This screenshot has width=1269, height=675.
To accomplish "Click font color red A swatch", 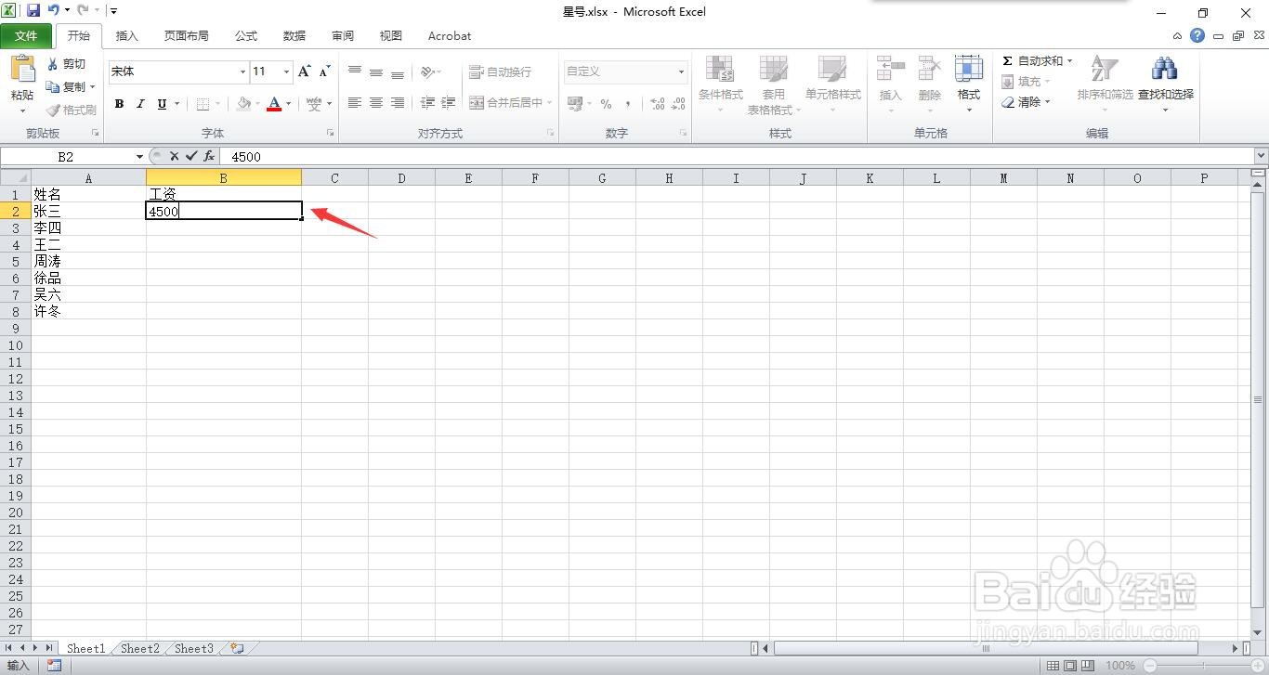I will (x=274, y=104).
